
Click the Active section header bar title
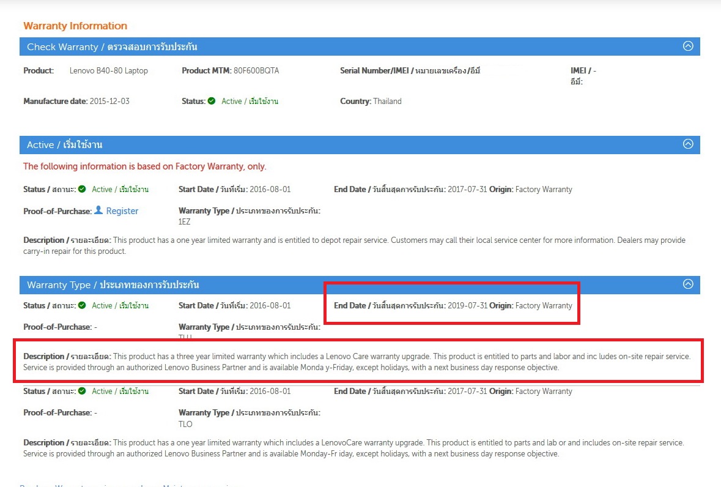point(64,144)
